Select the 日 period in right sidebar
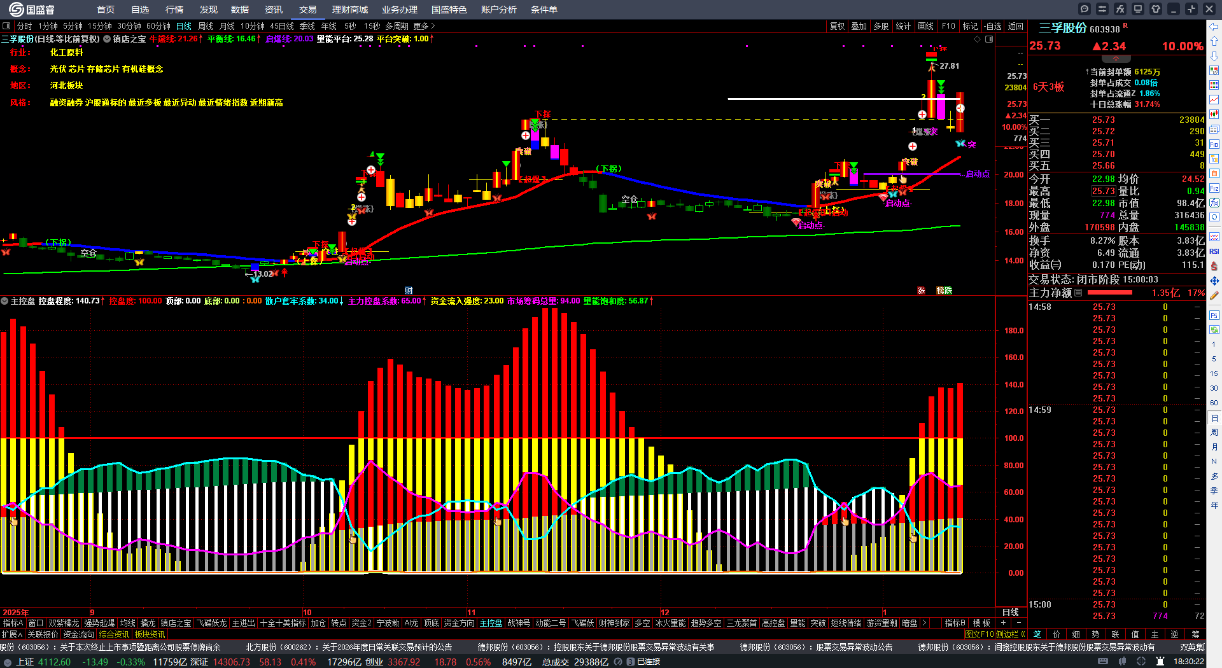The image size is (1222, 668). tap(1214, 418)
